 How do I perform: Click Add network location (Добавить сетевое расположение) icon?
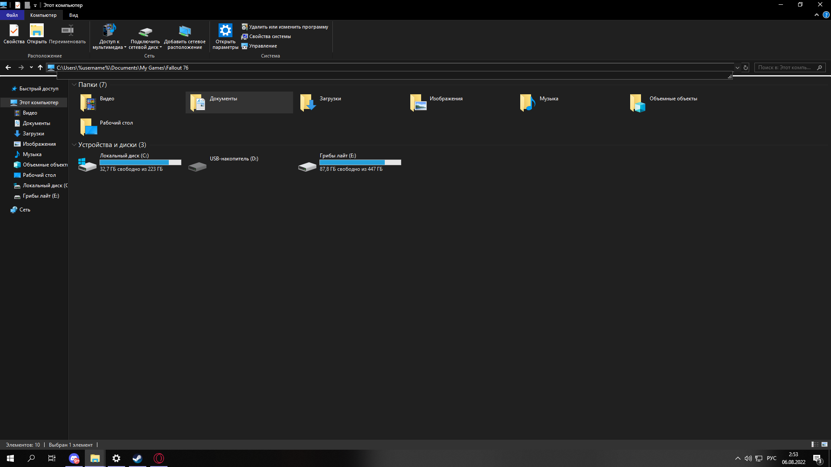click(185, 32)
